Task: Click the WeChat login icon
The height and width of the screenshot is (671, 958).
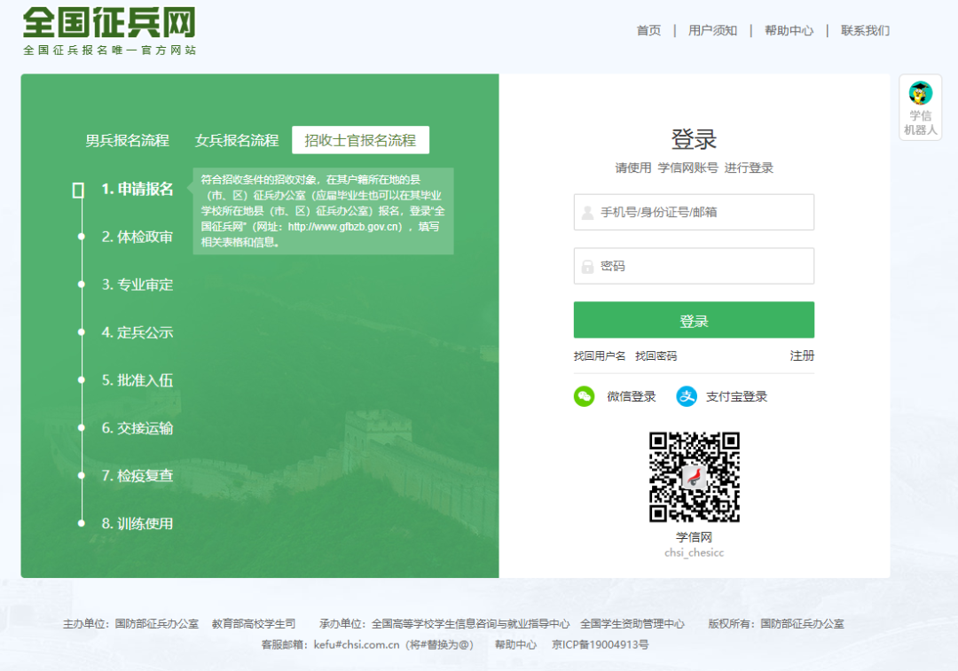Action: click(584, 396)
